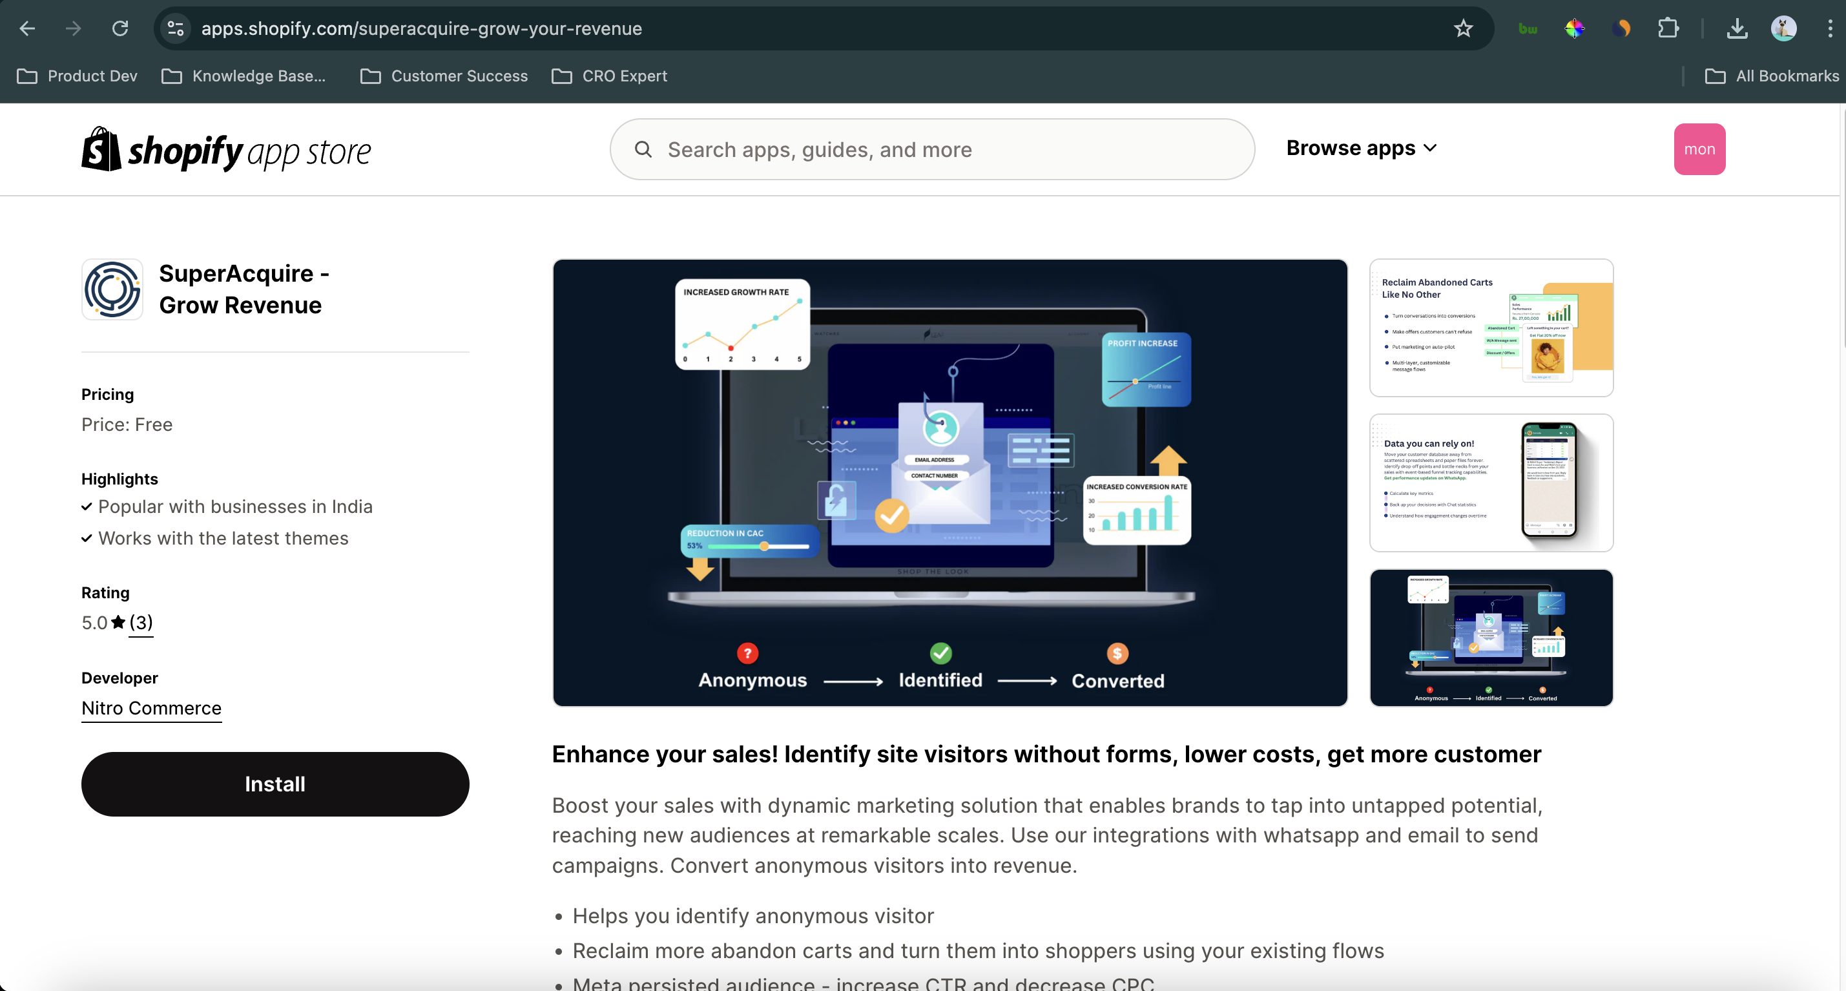
Task: Click the Price: Free text
Action: (127, 424)
